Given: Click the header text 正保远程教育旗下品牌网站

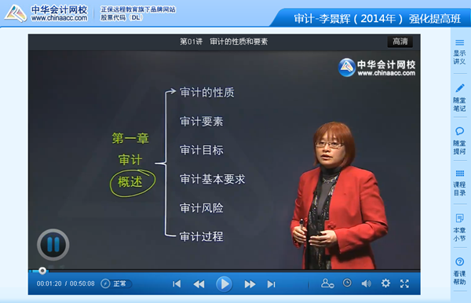Looking at the screenshot, I should coord(138,9).
